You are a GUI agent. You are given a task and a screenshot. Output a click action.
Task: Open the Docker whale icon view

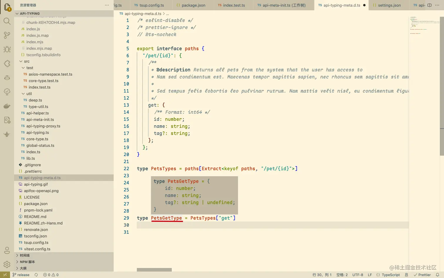tap(7, 106)
